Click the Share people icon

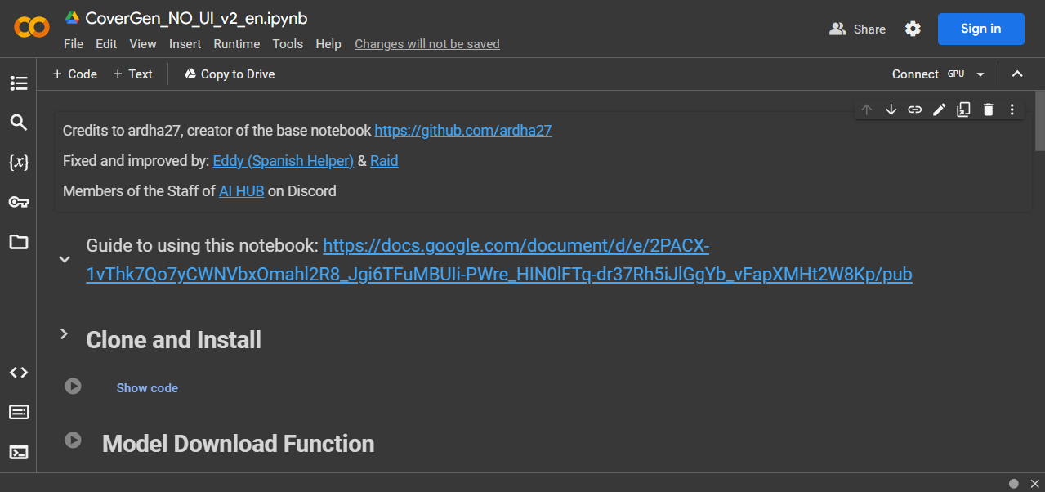[x=837, y=29]
